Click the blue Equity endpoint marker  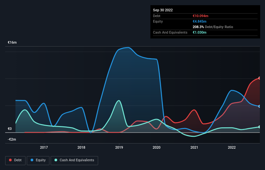(260, 106)
